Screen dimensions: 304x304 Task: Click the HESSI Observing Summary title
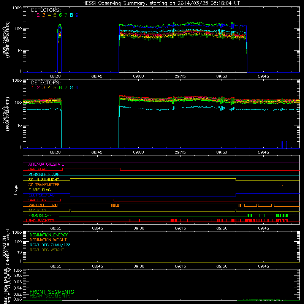161,3
